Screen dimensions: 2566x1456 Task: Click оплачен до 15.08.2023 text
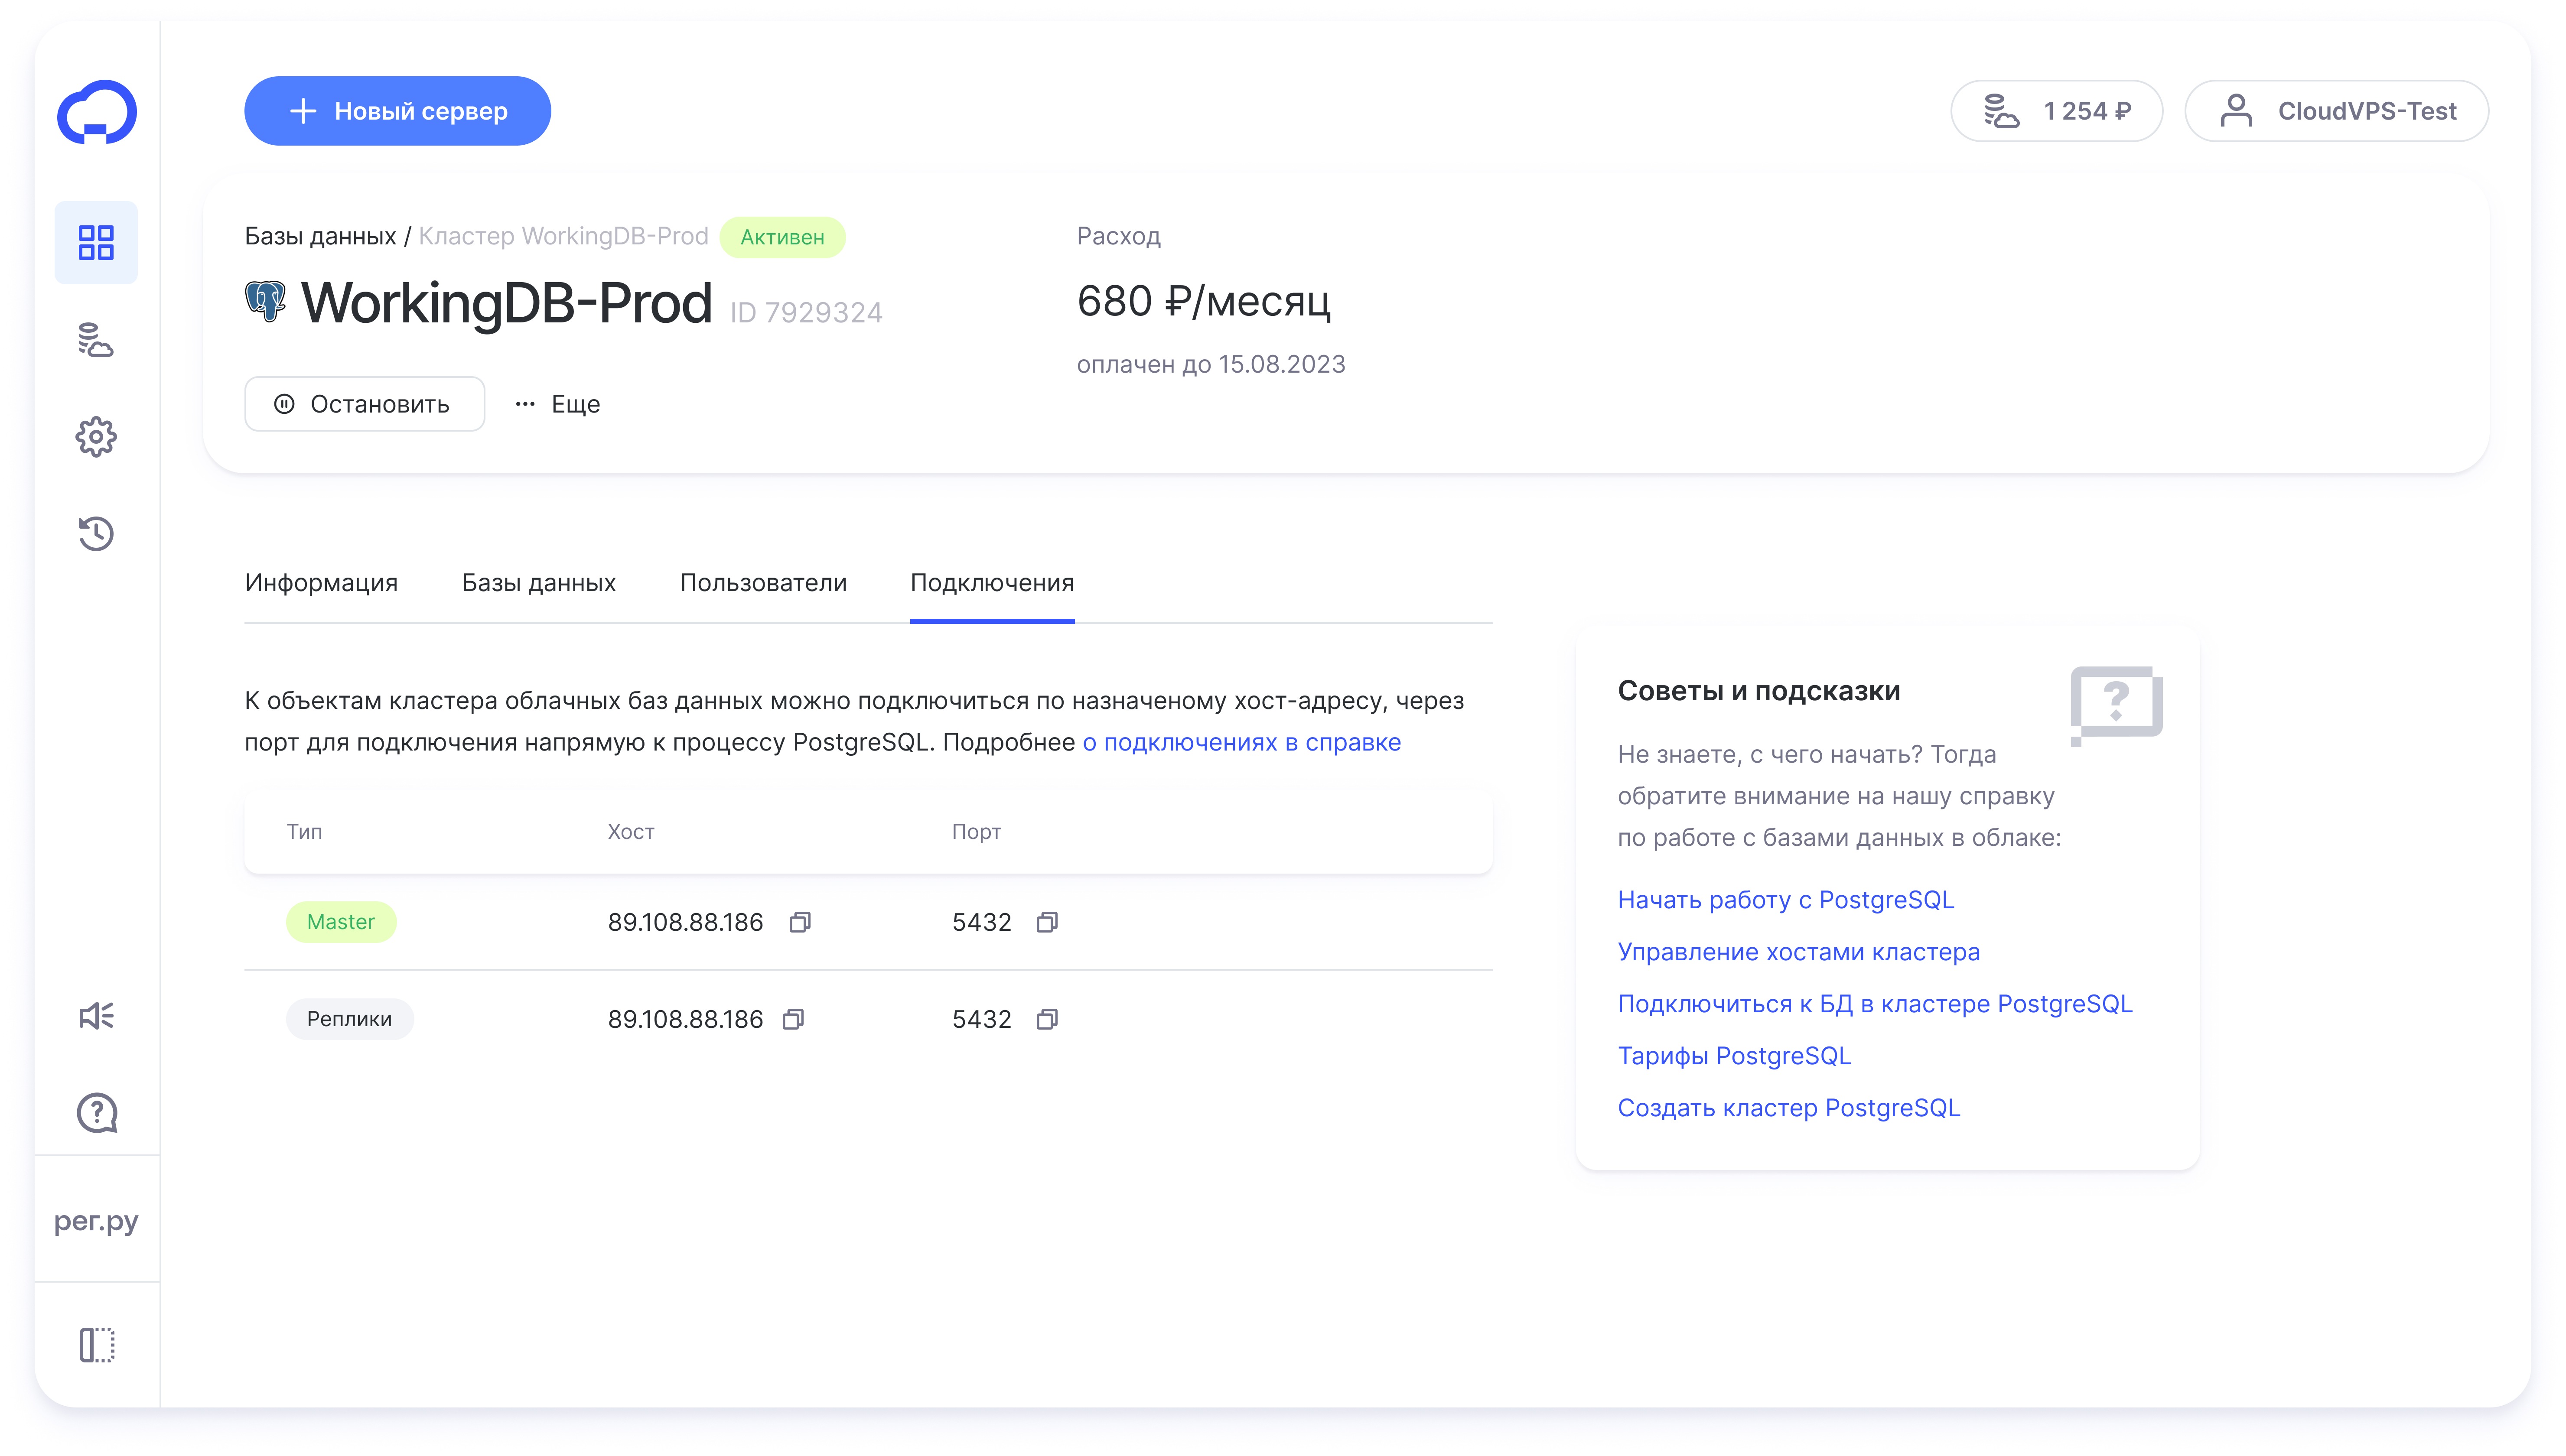(1211, 364)
